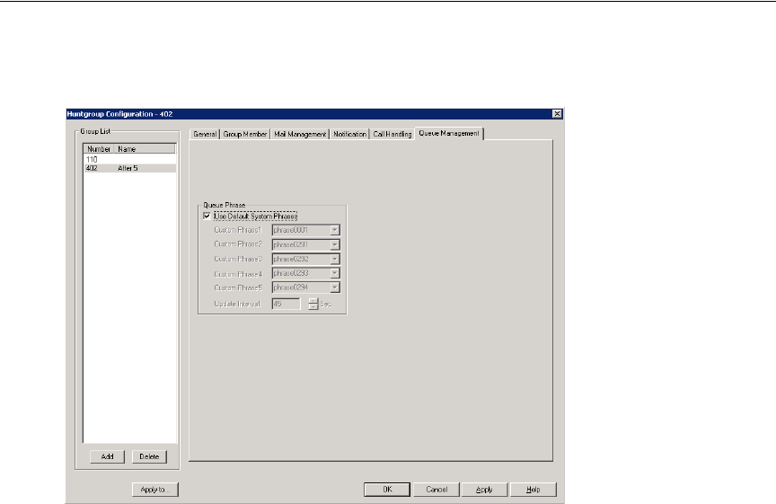Close the Huntgroup Configuration dialog
The width and height of the screenshot is (776, 504).
click(557, 113)
